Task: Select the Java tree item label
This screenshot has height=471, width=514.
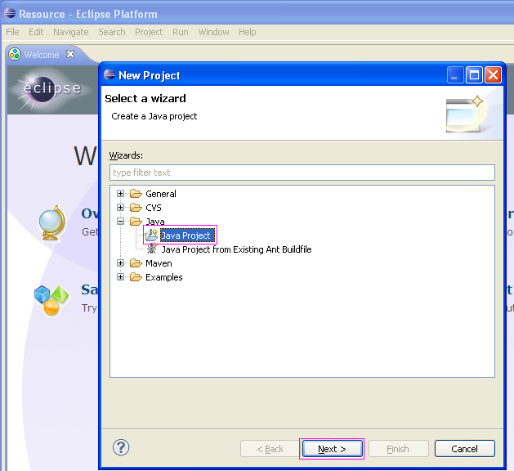Action: coord(155,222)
